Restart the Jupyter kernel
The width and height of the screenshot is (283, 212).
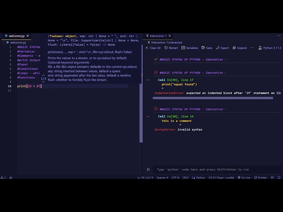pyautogui.click(x=171, y=48)
